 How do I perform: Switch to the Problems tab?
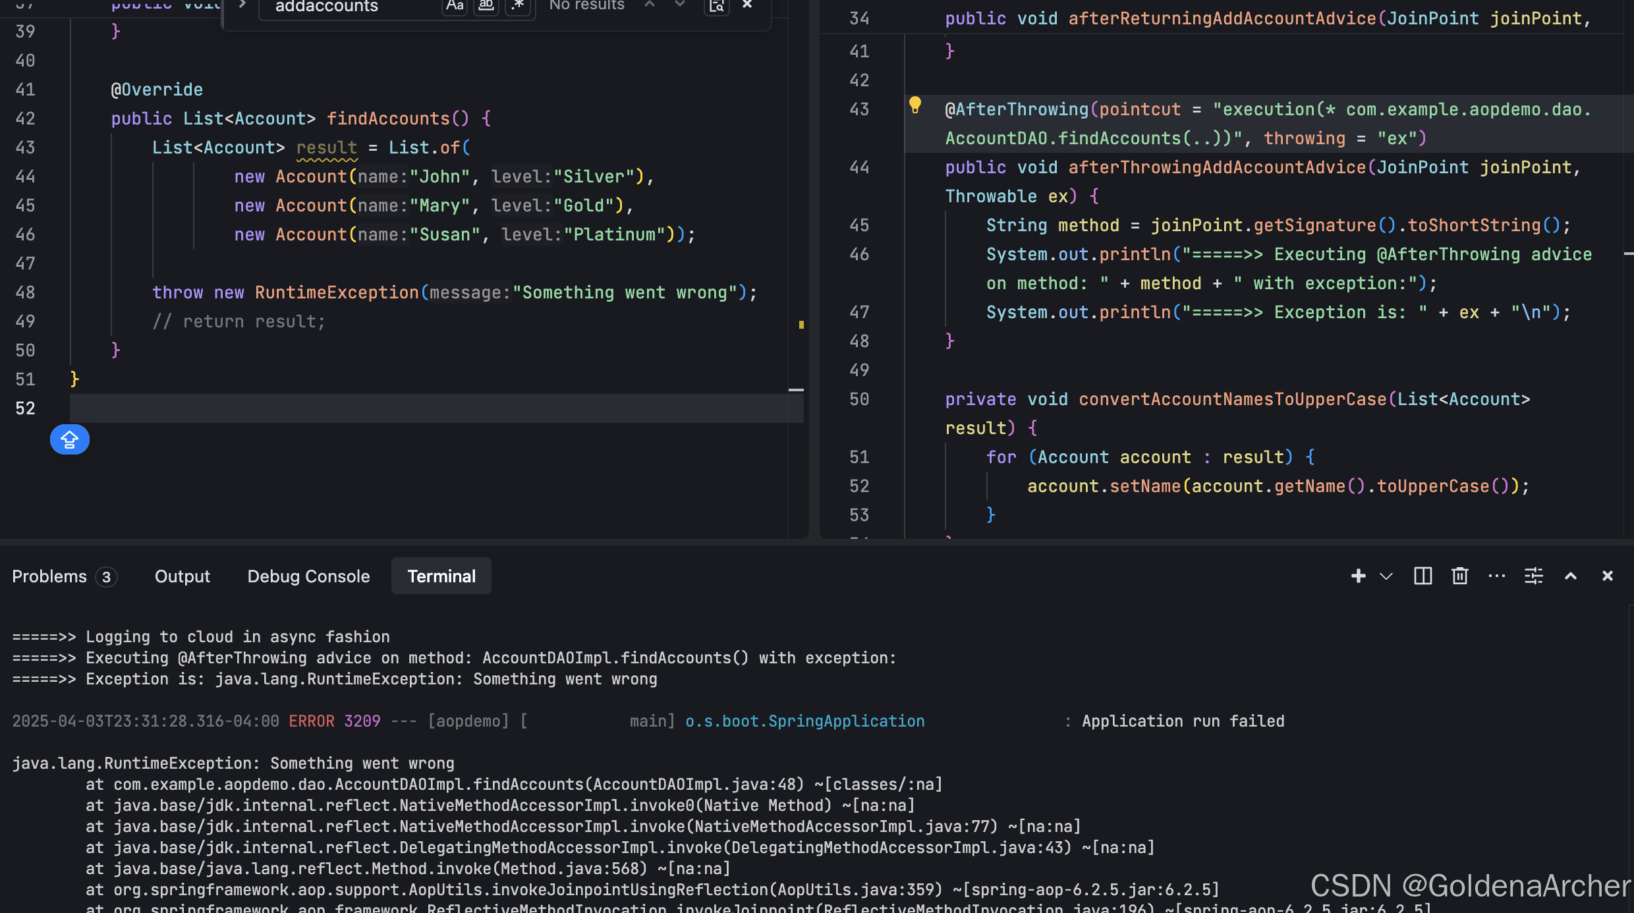tap(49, 576)
